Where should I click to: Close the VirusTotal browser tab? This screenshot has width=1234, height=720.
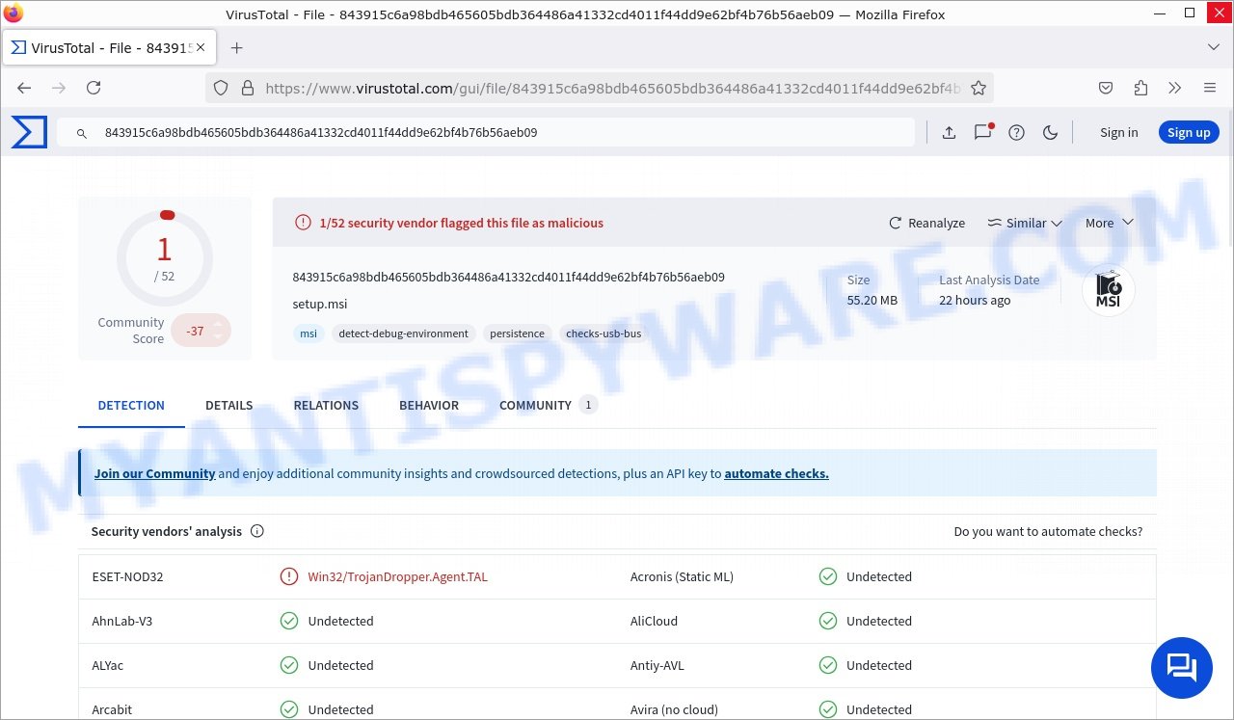(x=202, y=47)
